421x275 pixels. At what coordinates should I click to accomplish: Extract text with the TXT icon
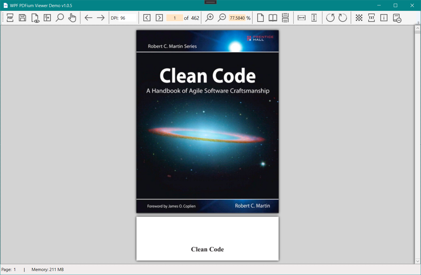click(x=371, y=18)
